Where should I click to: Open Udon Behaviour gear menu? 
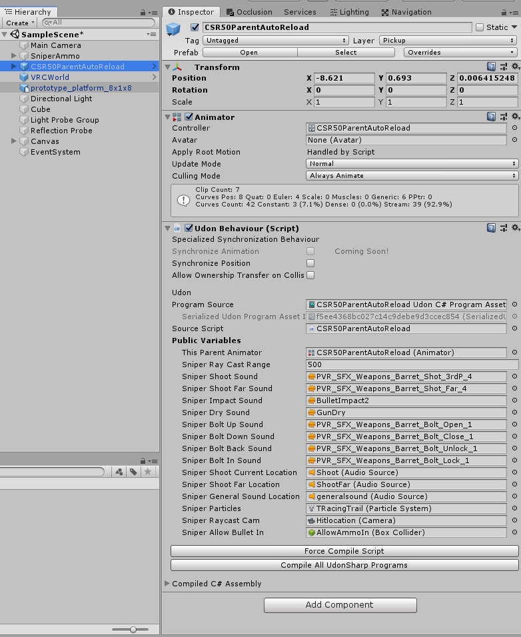click(x=515, y=228)
